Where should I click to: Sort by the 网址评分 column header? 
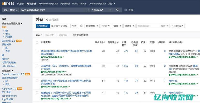112,42
